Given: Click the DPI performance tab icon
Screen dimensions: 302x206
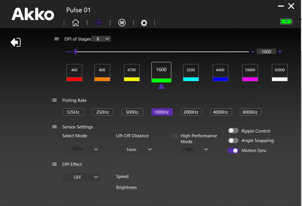Looking at the screenshot, I should 98,23.
